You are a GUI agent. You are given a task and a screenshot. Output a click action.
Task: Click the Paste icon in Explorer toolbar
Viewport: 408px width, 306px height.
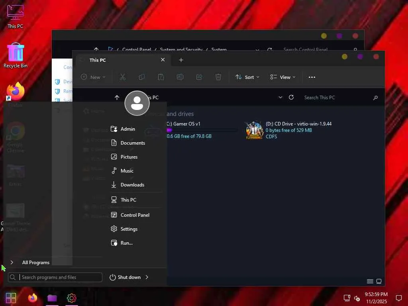click(161, 77)
